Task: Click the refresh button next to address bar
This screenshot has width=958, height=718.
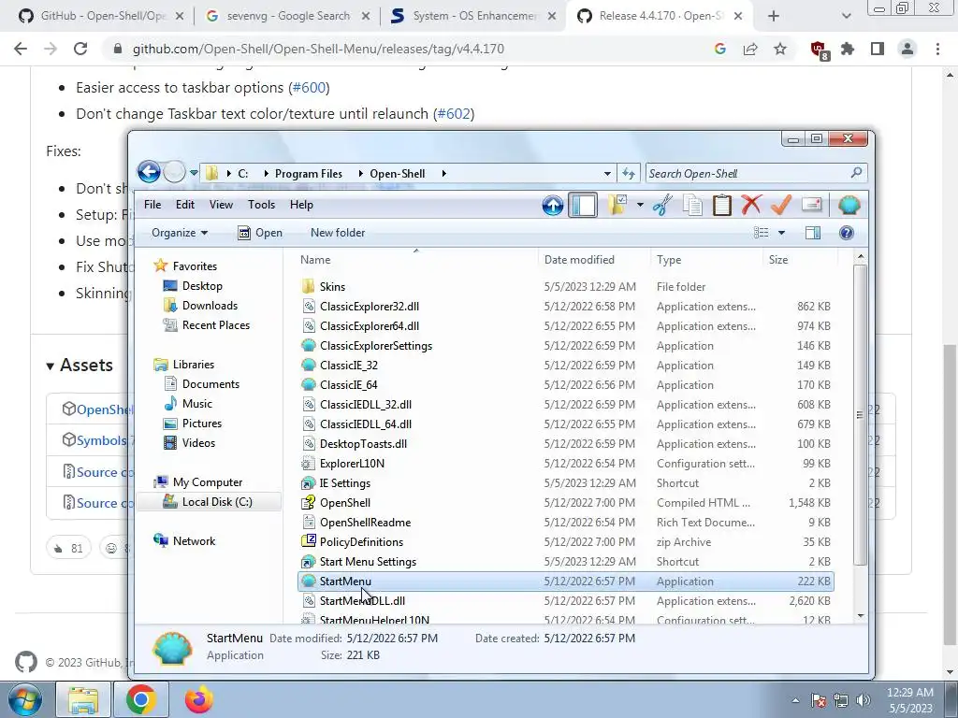Action: (628, 173)
